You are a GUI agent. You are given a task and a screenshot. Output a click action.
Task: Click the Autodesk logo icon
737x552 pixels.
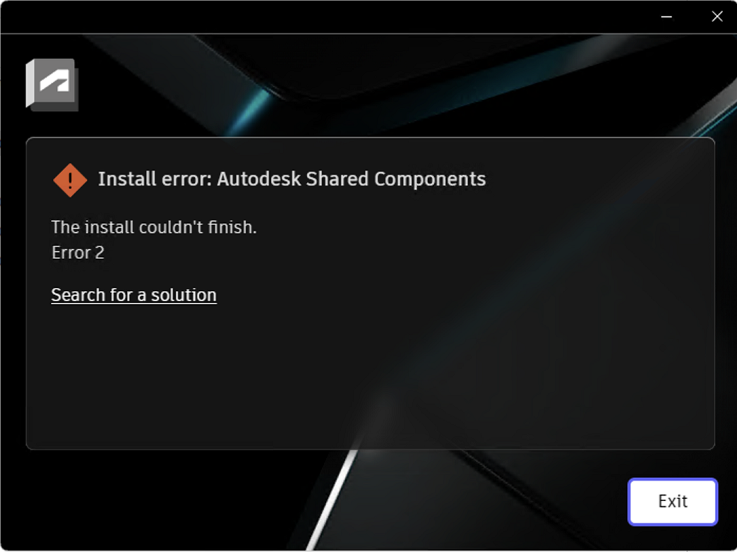point(52,85)
